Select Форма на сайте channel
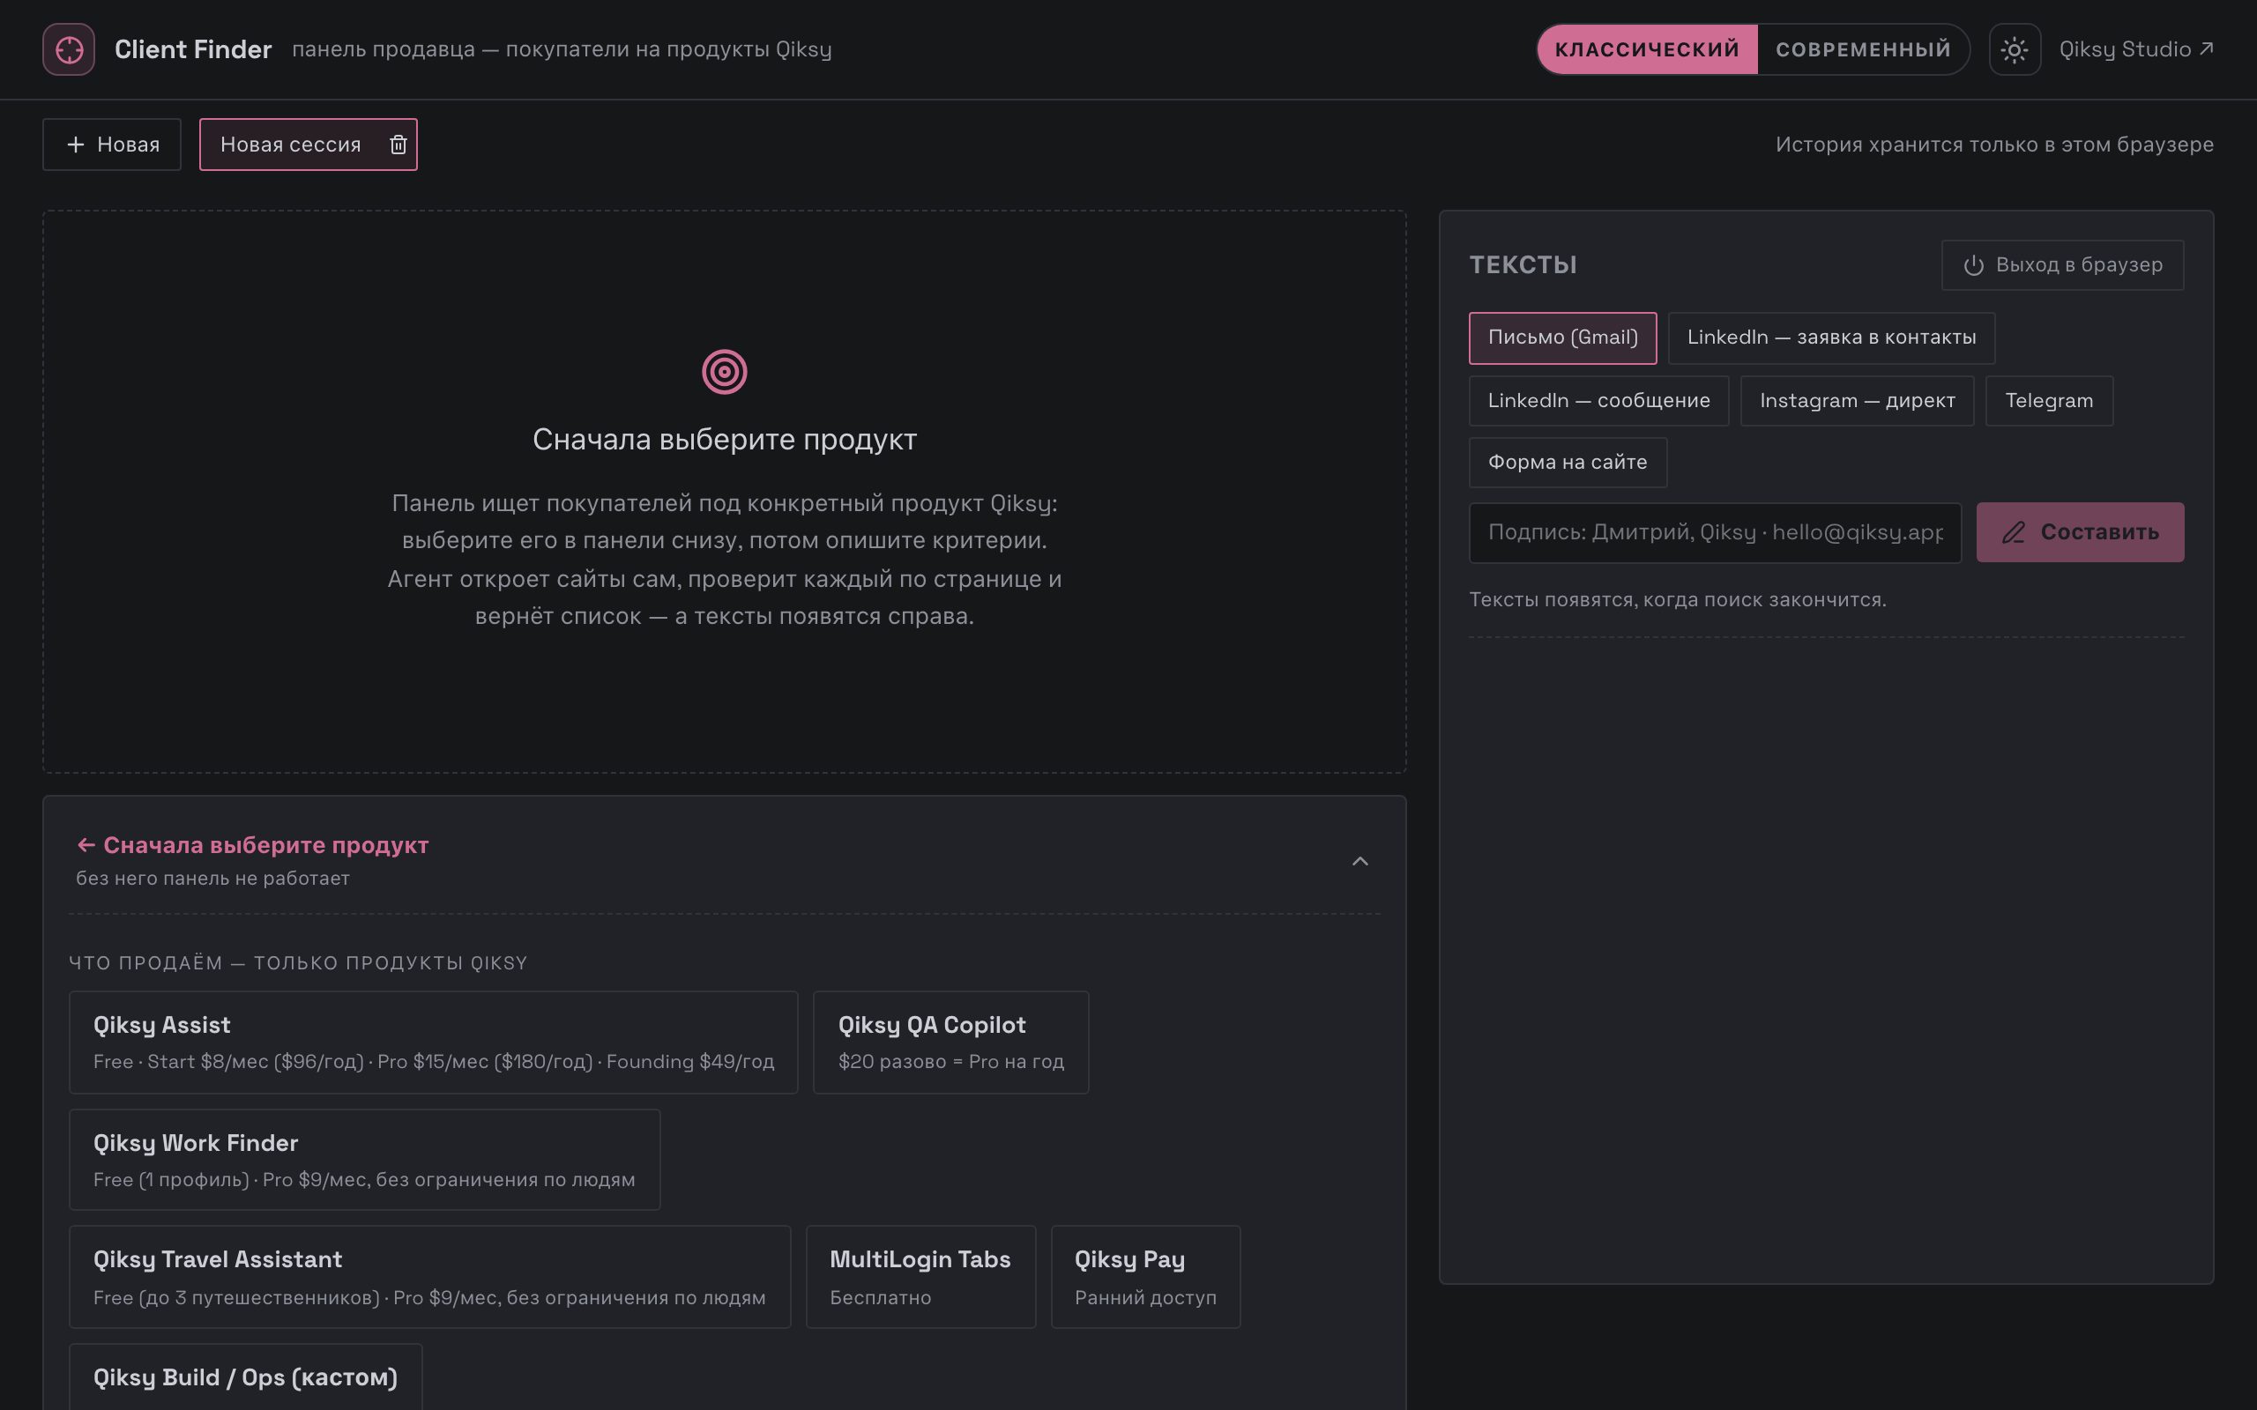Screen dimensions: 2257x1410 pos(1568,463)
